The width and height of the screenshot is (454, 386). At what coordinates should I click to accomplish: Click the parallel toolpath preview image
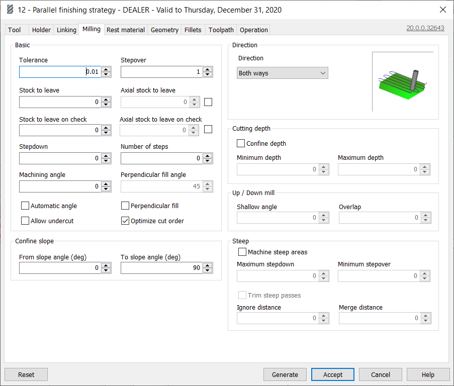click(x=403, y=82)
